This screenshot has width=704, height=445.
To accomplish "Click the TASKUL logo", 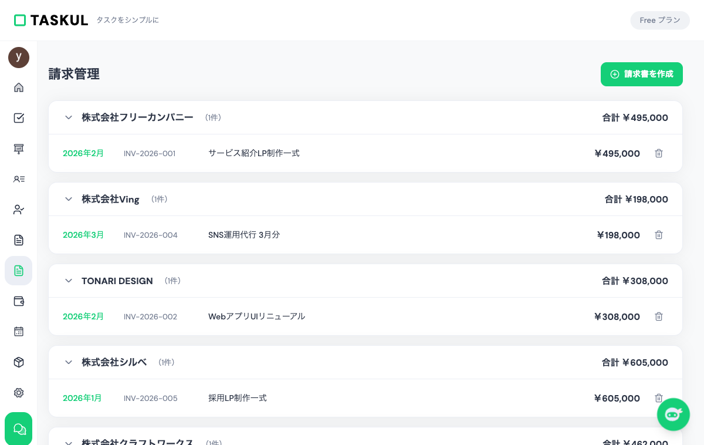I will [x=51, y=20].
